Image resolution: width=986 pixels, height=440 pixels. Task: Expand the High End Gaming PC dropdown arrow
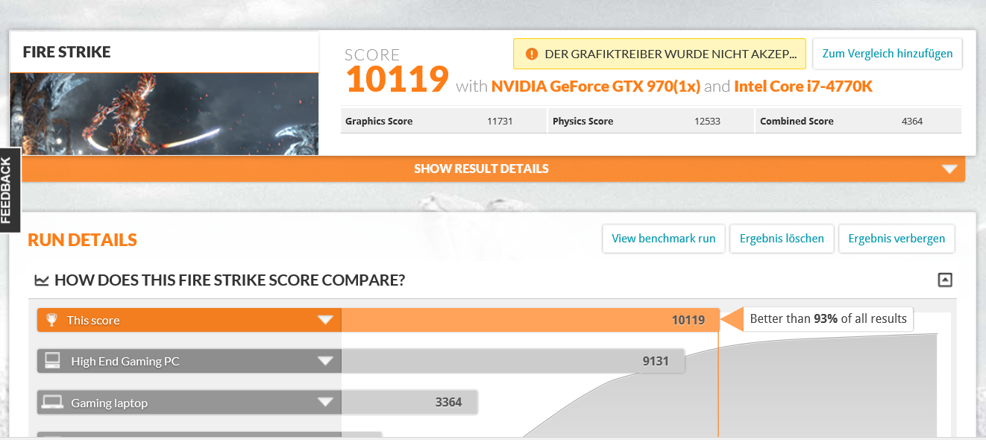tap(325, 362)
